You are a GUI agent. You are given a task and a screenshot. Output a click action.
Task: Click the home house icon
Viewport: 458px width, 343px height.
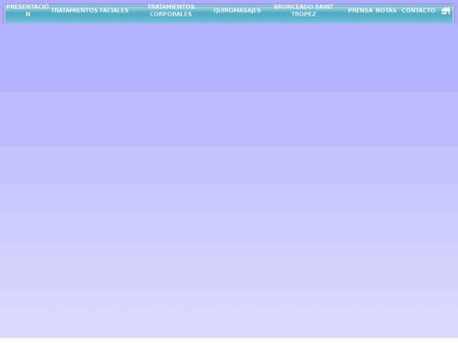(x=445, y=11)
